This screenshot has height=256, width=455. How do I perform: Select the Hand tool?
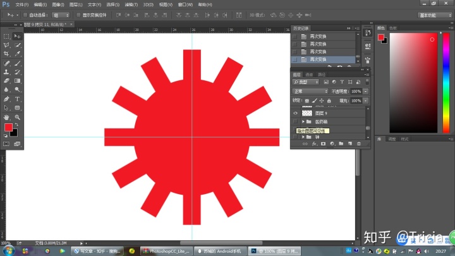(6, 118)
